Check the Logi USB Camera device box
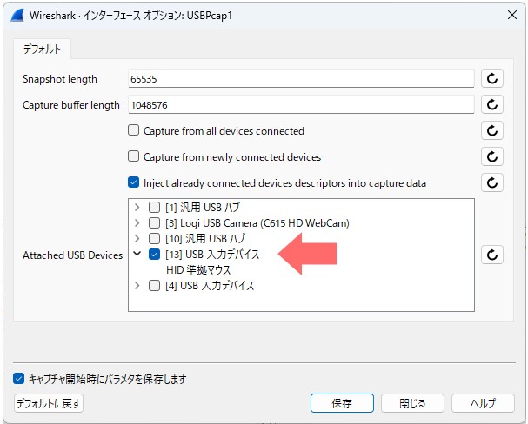Image resolution: width=528 pixels, height=424 pixels. point(154,223)
